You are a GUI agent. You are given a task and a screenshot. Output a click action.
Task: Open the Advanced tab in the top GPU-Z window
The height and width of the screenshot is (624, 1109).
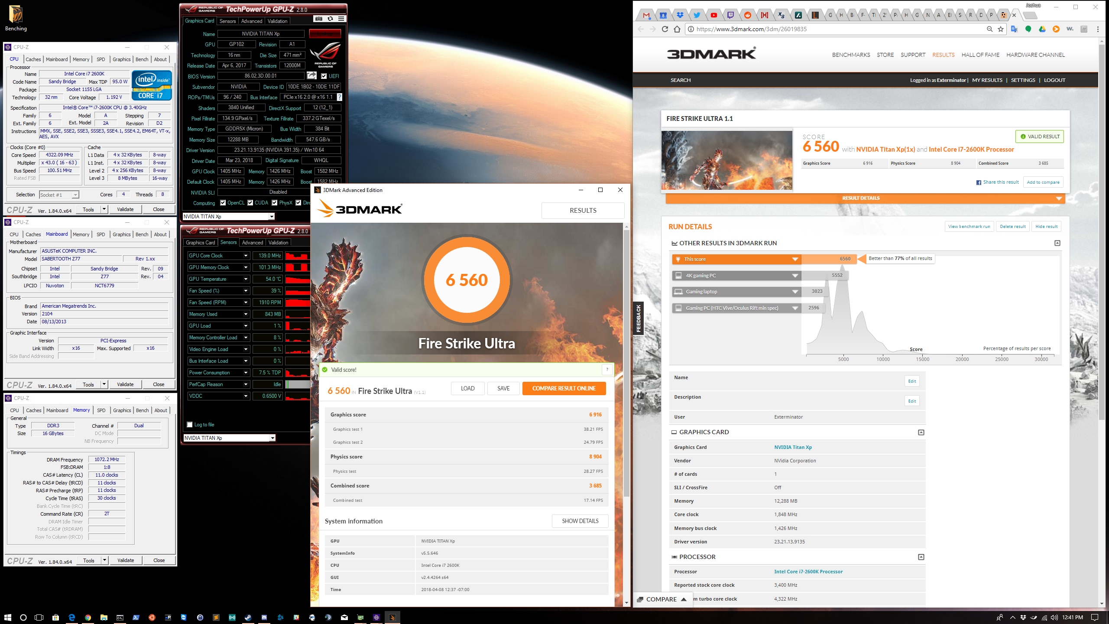click(x=252, y=21)
